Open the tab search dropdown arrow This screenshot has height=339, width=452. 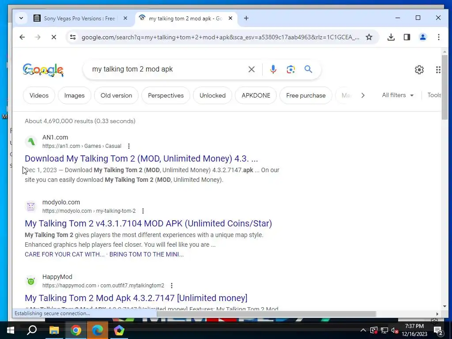click(x=21, y=18)
